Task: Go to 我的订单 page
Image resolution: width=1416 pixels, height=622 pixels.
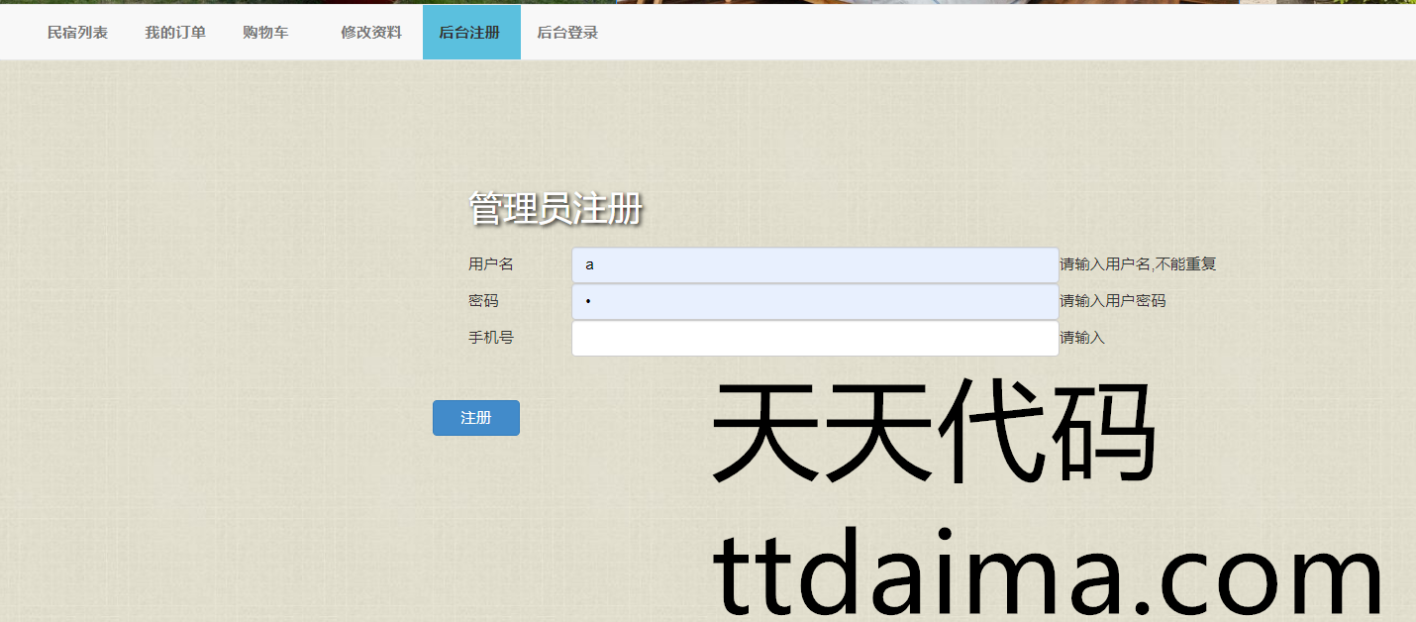Action: [175, 33]
